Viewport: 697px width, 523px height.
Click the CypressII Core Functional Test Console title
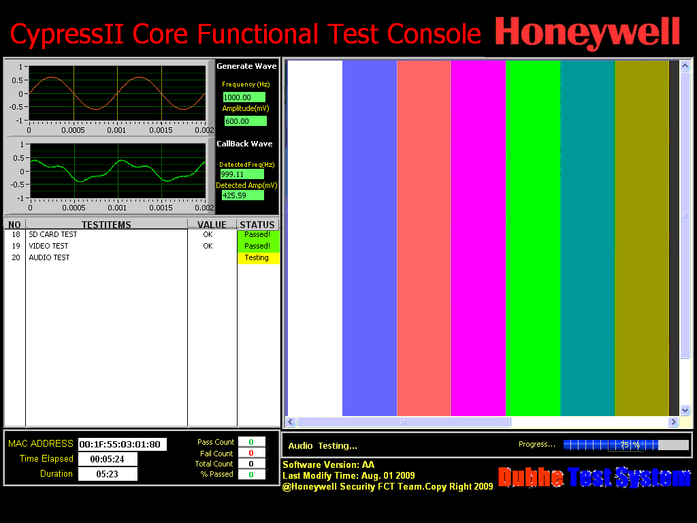coord(245,34)
